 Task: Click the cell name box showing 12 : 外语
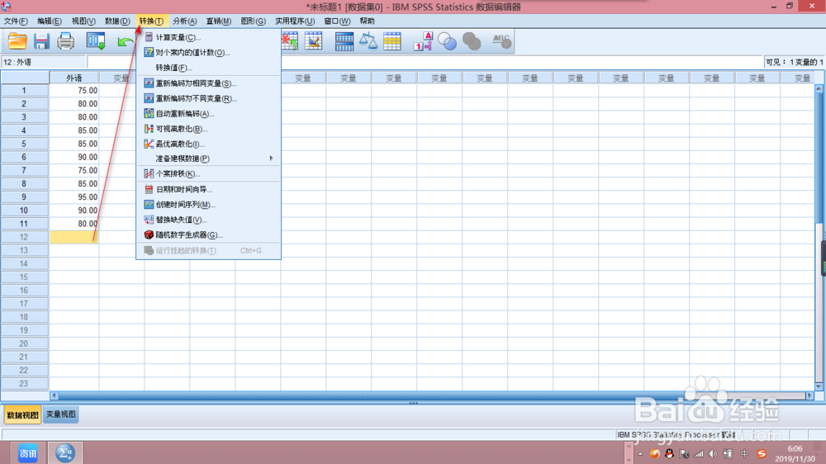click(43, 62)
